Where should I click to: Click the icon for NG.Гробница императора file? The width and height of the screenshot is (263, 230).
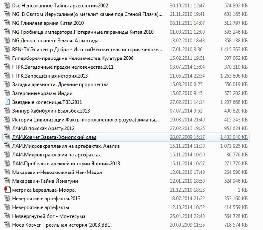pyautogui.click(x=7, y=32)
